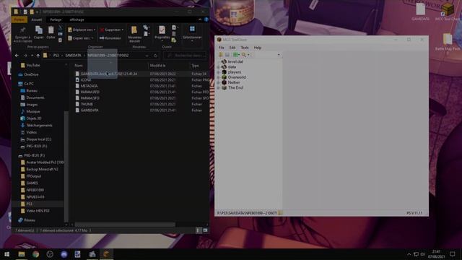The width and height of the screenshot is (462, 260).
Task: Open the Edit menu in MCC ToolChest
Action: 232,48
